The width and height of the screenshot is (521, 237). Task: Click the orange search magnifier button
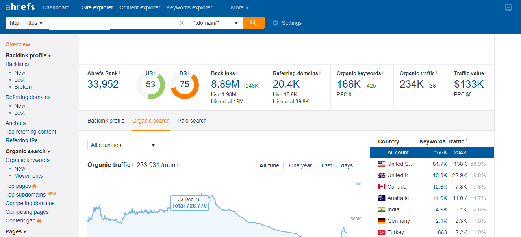click(253, 22)
